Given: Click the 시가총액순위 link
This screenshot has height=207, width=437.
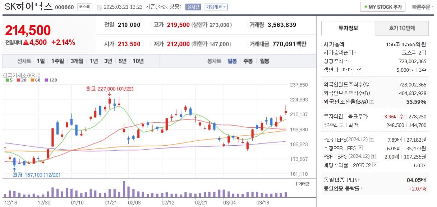Looking at the screenshot, I should click(338, 53).
